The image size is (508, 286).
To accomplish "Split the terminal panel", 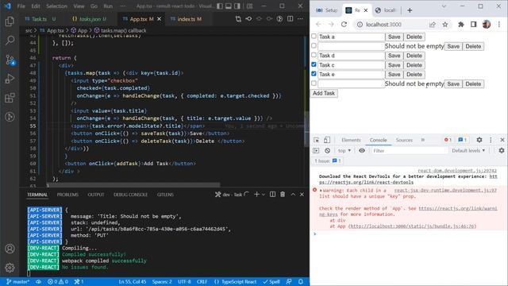I will 273,194.
